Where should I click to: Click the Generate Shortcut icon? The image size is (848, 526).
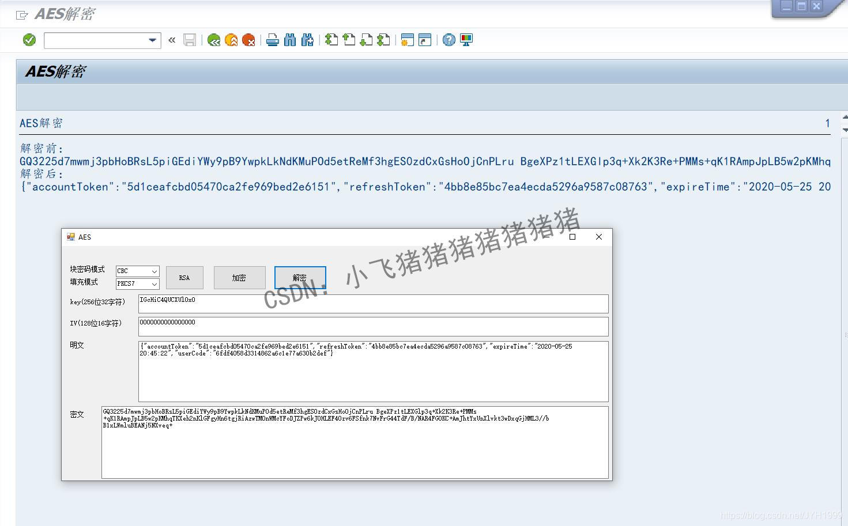[424, 40]
